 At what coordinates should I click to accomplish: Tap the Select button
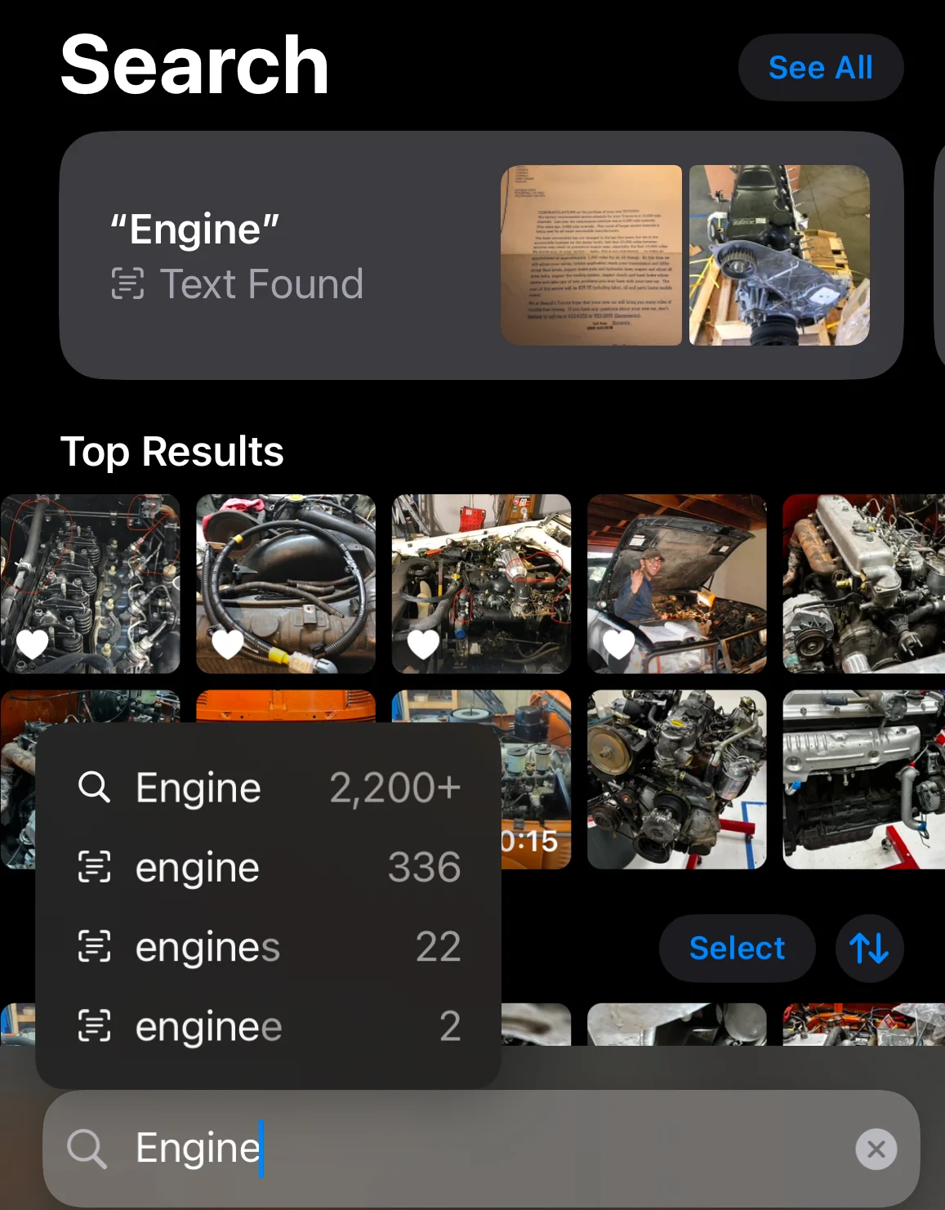(x=737, y=948)
